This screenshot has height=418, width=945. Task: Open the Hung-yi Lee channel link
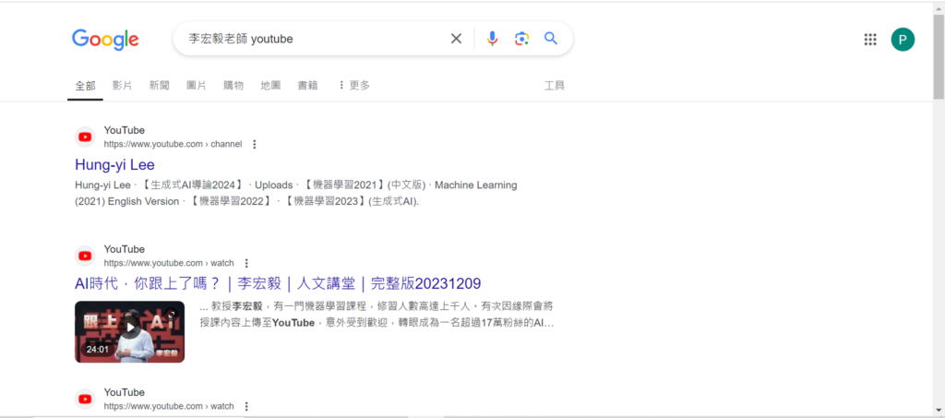pyautogui.click(x=114, y=165)
